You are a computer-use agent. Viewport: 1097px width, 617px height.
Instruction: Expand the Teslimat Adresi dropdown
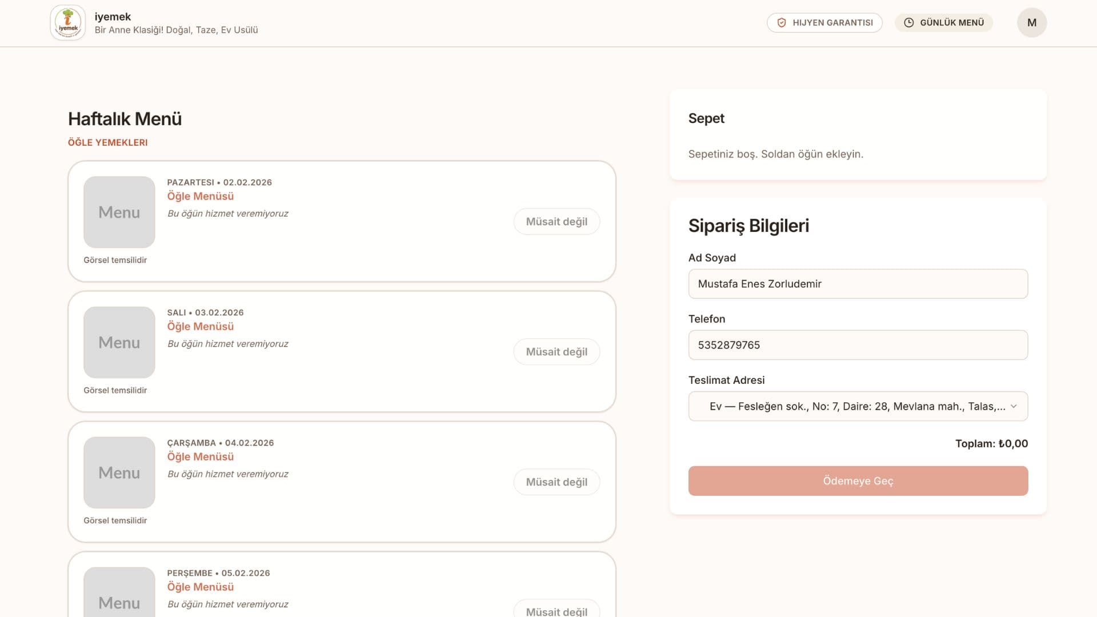coord(857,406)
